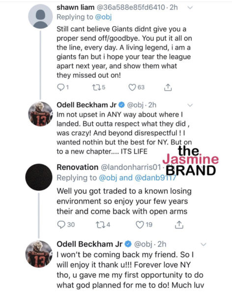This screenshot has width=232, height=295.
Task: Expand options chevron on shawn liam's tweet
Action: [x=190, y=7]
